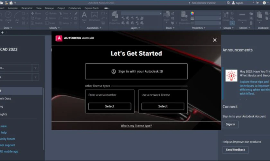Viewport: 270px width, 161px height.
Task: Select the Enter a serial number option
Action: click(x=110, y=106)
